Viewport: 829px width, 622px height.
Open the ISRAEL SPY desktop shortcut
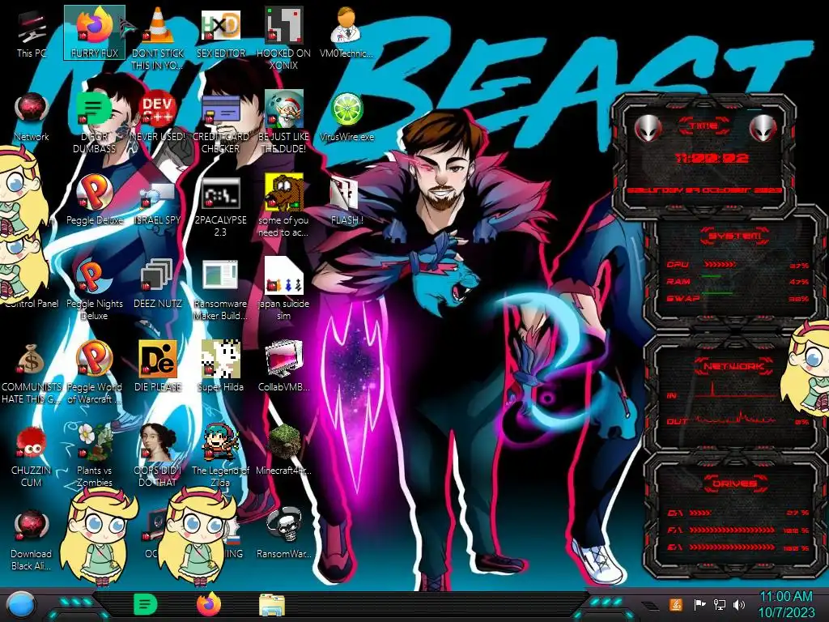[x=158, y=203]
